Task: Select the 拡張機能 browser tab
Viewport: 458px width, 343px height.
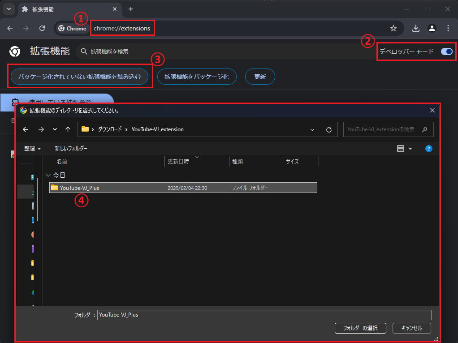Action: click(67, 9)
